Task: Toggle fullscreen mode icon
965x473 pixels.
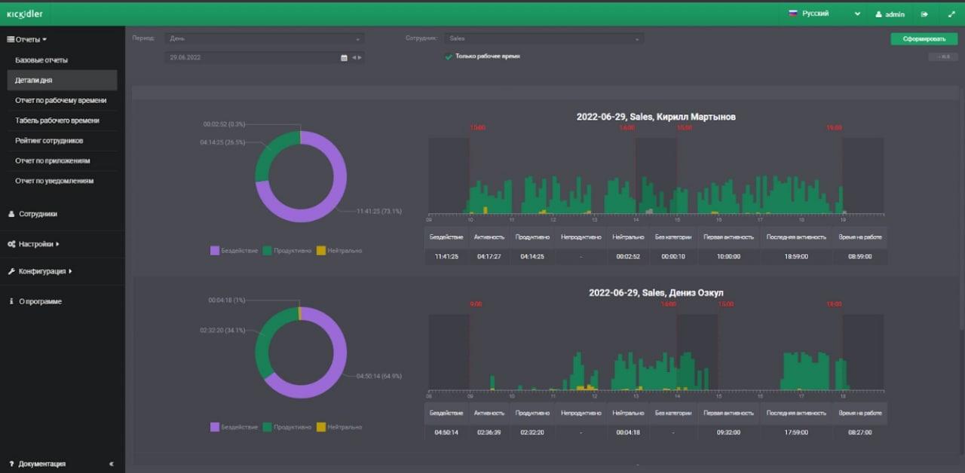Action: (951, 14)
